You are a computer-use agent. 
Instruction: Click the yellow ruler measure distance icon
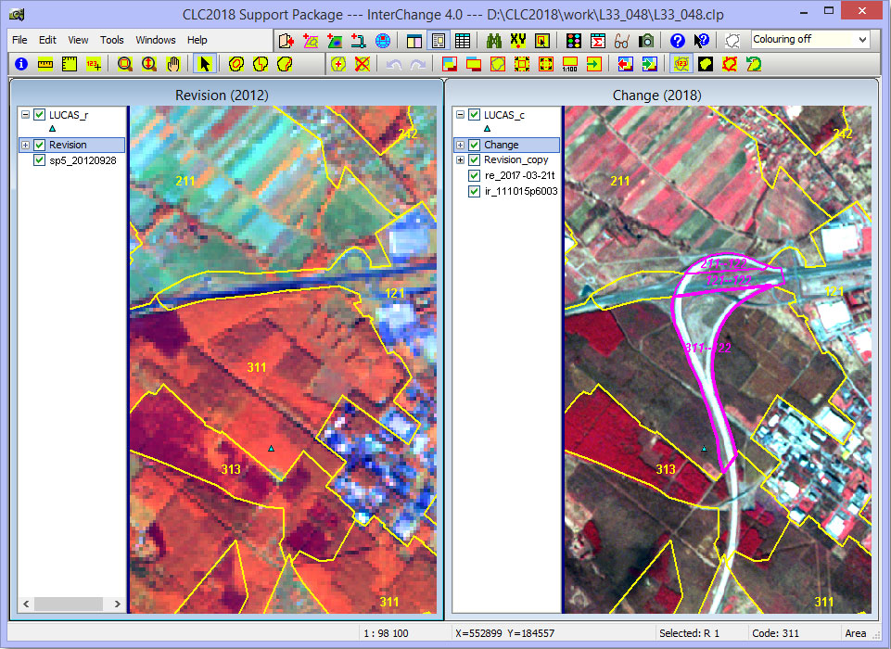(45, 64)
